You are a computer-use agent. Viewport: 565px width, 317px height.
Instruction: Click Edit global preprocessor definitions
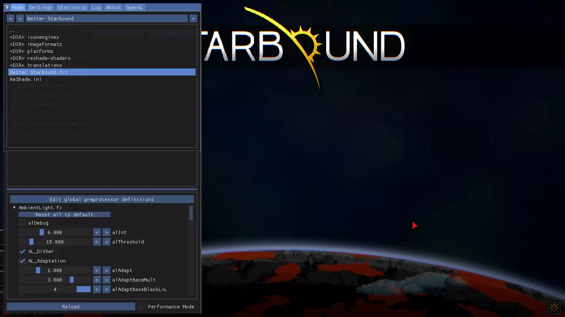(102, 199)
